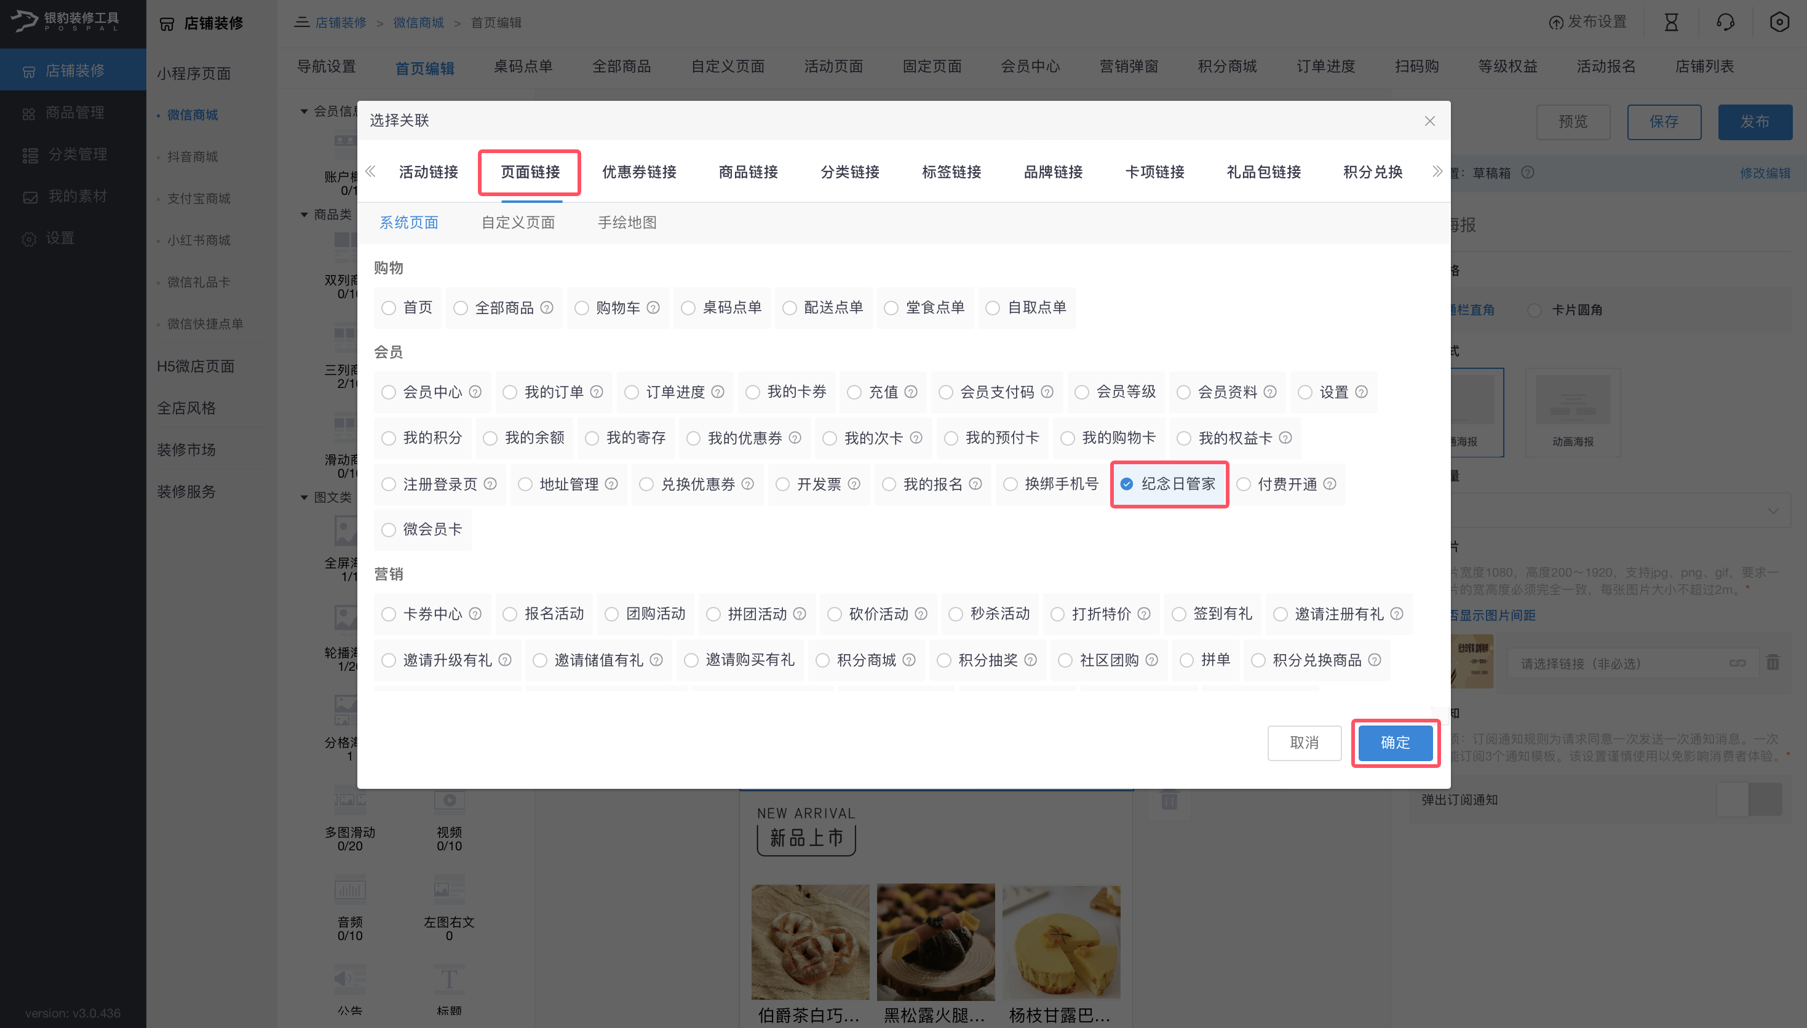Open the customer service headset icon

tap(1725, 22)
